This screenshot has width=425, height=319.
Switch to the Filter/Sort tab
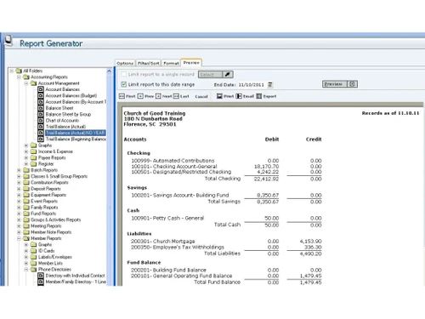(149, 63)
